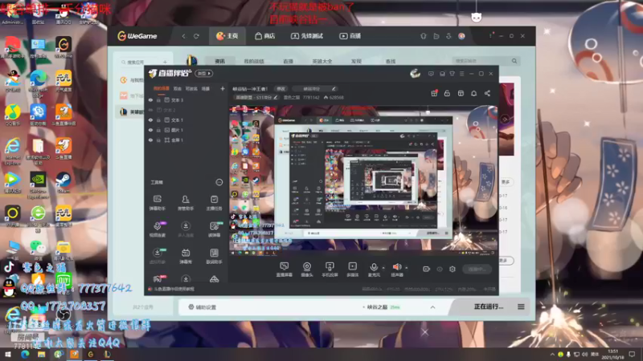Mute the microphone (麦克风) icon
The image size is (643, 361).
coord(374,267)
